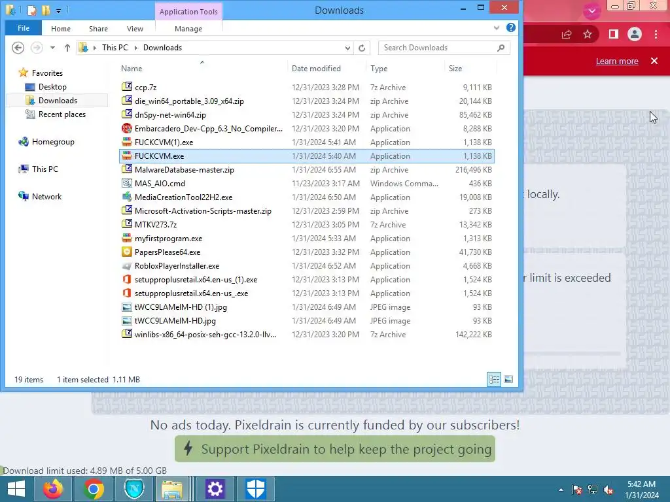
Task: Open the Manage ribbon tab
Action: point(188,29)
